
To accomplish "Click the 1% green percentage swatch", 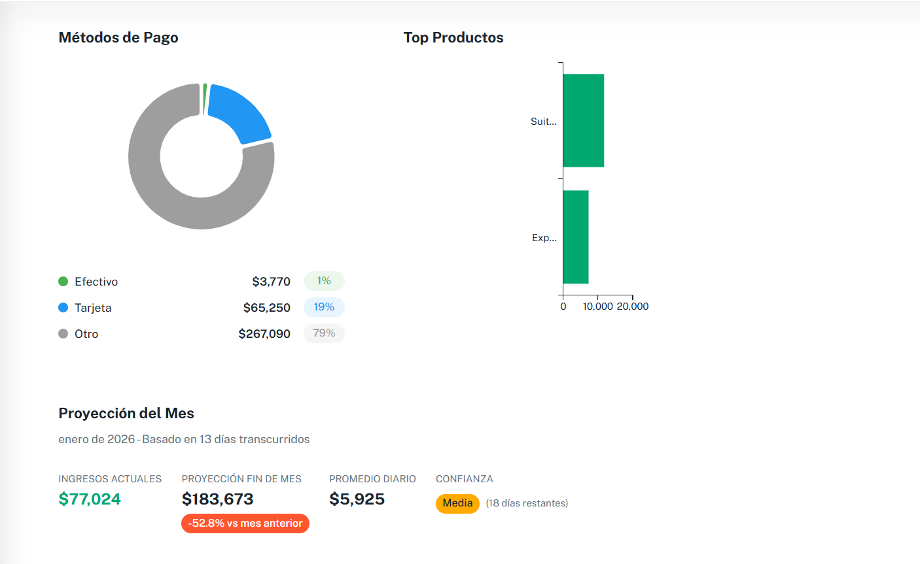I will click(323, 280).
